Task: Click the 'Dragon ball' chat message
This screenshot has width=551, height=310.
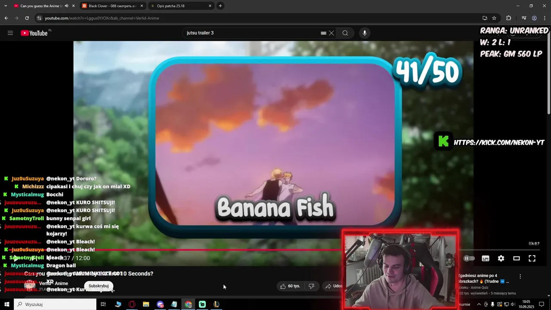Action: click(61, 266)
